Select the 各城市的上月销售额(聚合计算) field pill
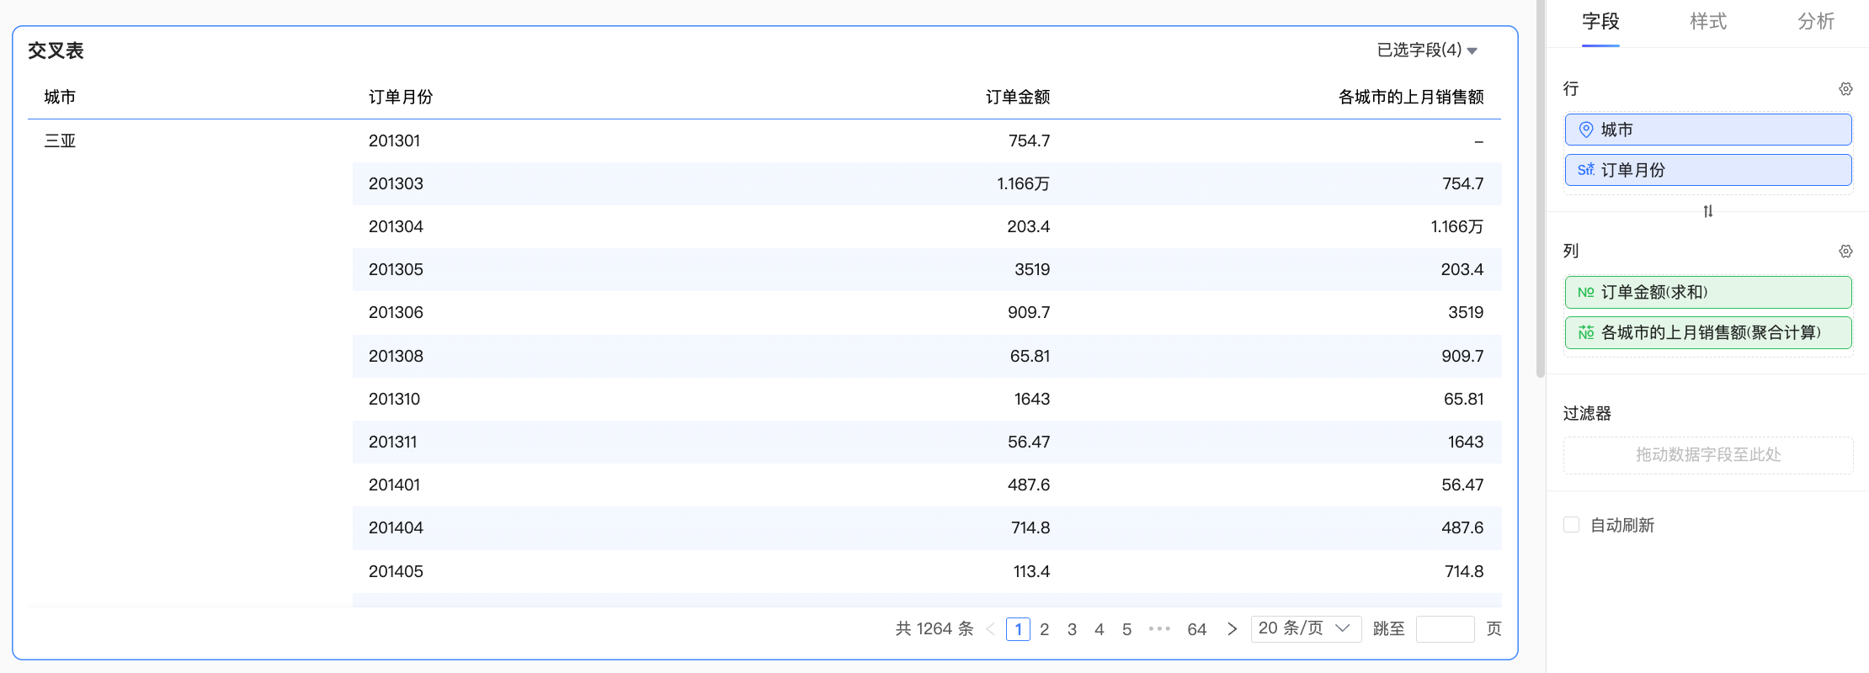This screenshot has height=673, width=1869. pos(1708,333)
